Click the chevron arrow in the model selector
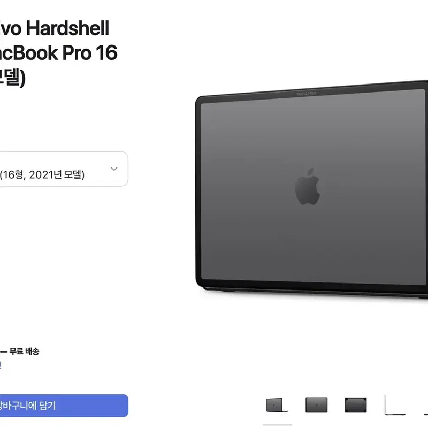 pyautogui.click(x=114, y=169)
